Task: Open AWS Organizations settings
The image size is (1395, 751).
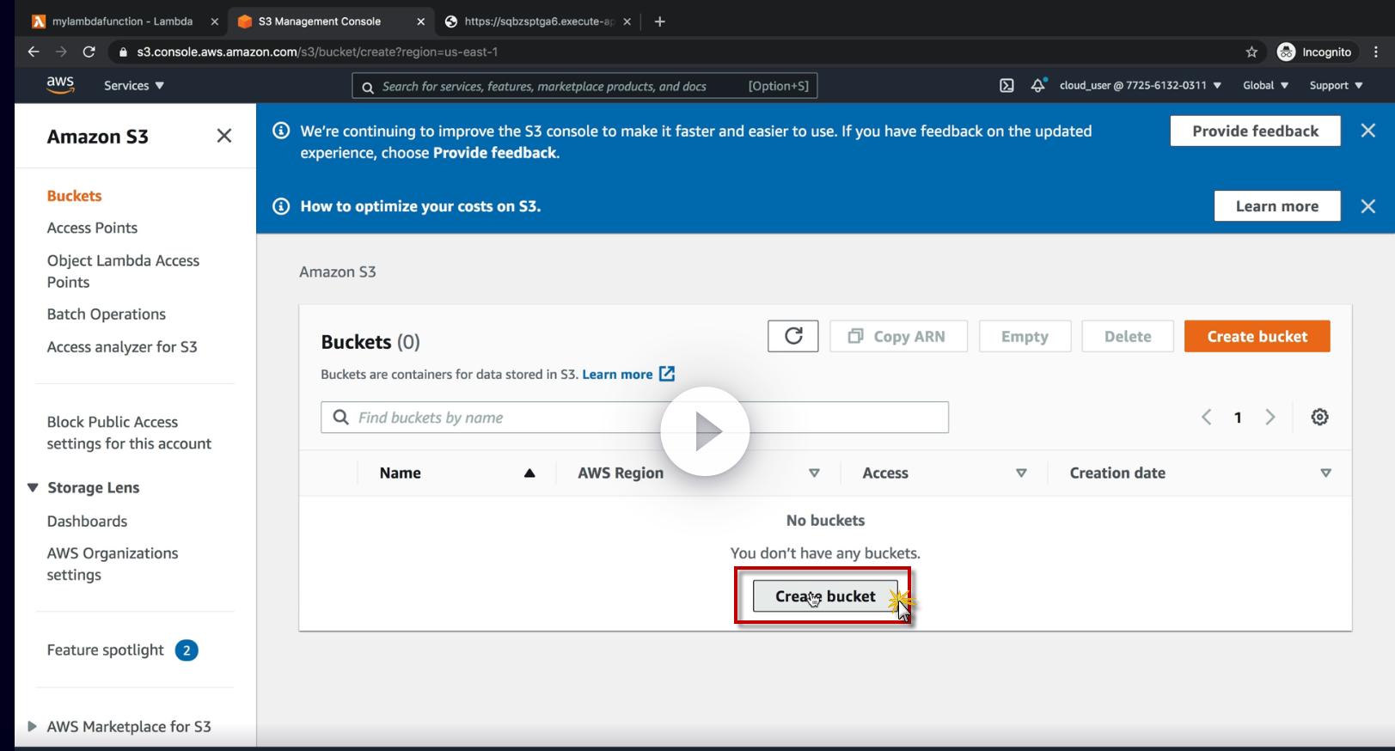Action: point(113,565)
